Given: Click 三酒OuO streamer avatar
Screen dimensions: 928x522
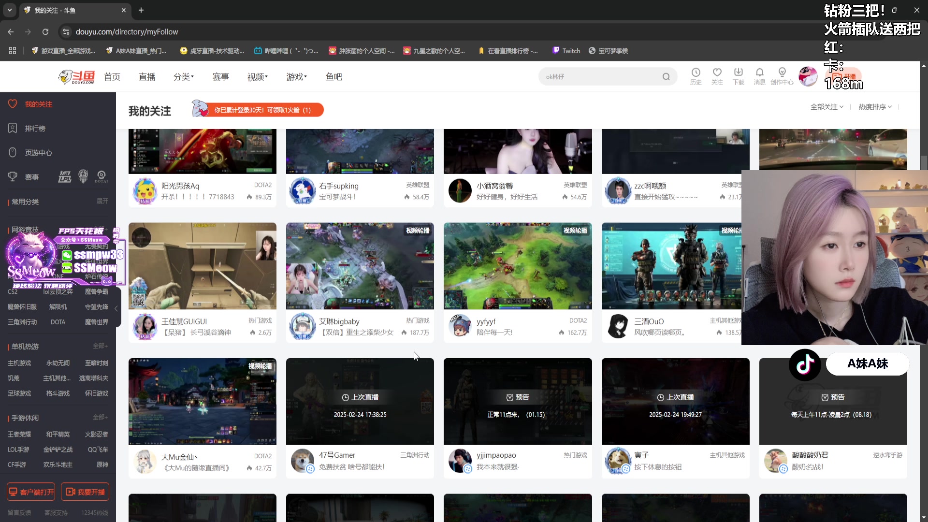Looking at the screenshot, I should (x=618, y=326).
